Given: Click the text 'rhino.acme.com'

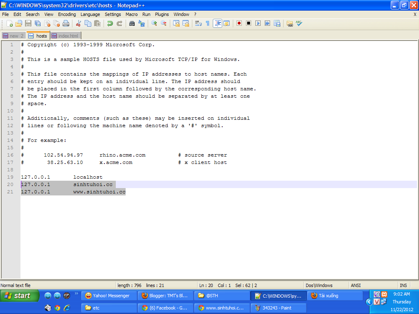Looking at the screenshot, I should tap(122, 155).
